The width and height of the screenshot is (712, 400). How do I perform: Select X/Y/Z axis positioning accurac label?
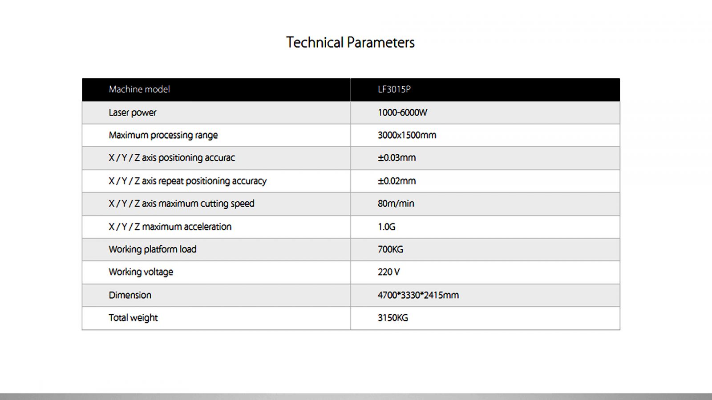172,158
